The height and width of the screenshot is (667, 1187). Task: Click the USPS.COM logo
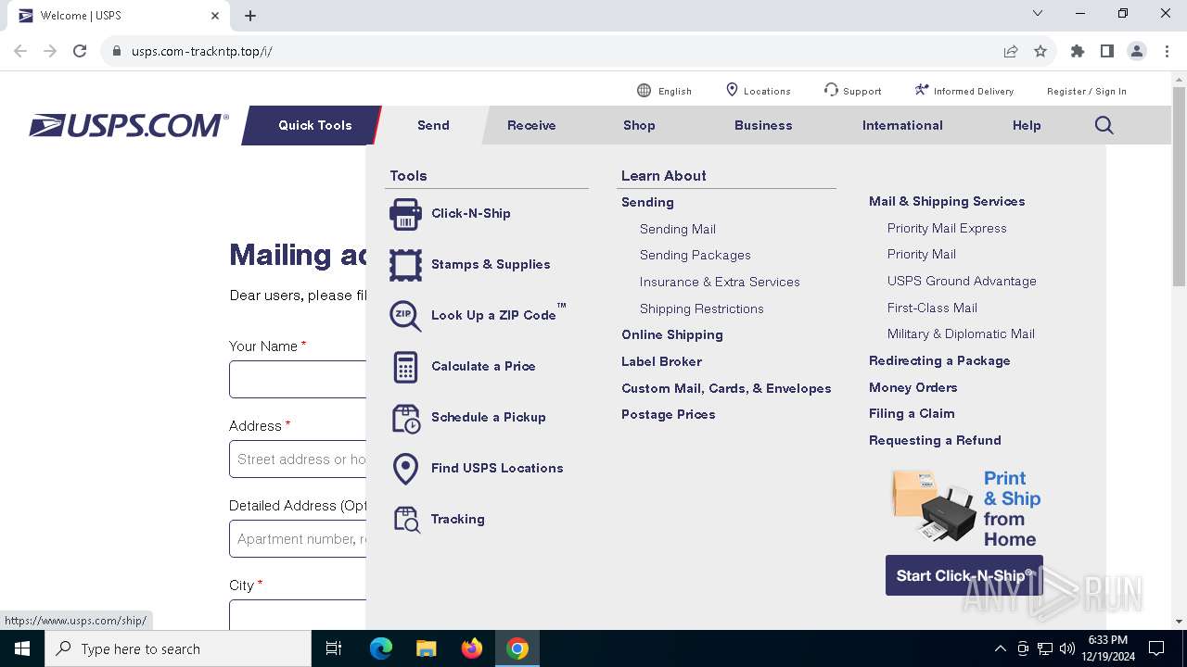point(129,125)
